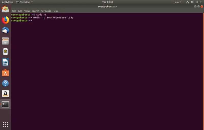Open the en input language dropdown
The image size is (204, 130).
(178, 2)
